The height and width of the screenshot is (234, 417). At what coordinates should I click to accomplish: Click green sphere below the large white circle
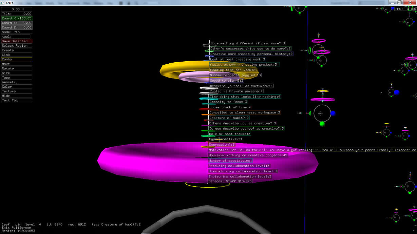pos(322,124)
